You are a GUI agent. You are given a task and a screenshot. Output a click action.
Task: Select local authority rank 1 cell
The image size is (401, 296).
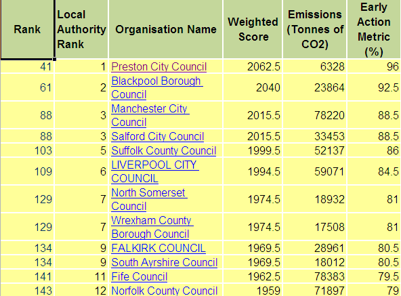point(81,67)
